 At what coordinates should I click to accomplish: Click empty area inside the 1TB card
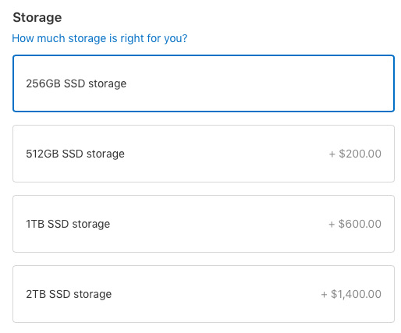pyautogui.click(x=218, y=224)
